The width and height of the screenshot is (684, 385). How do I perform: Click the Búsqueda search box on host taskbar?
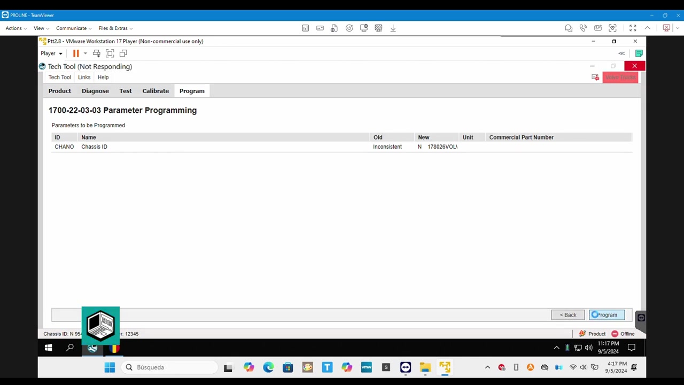169,367
